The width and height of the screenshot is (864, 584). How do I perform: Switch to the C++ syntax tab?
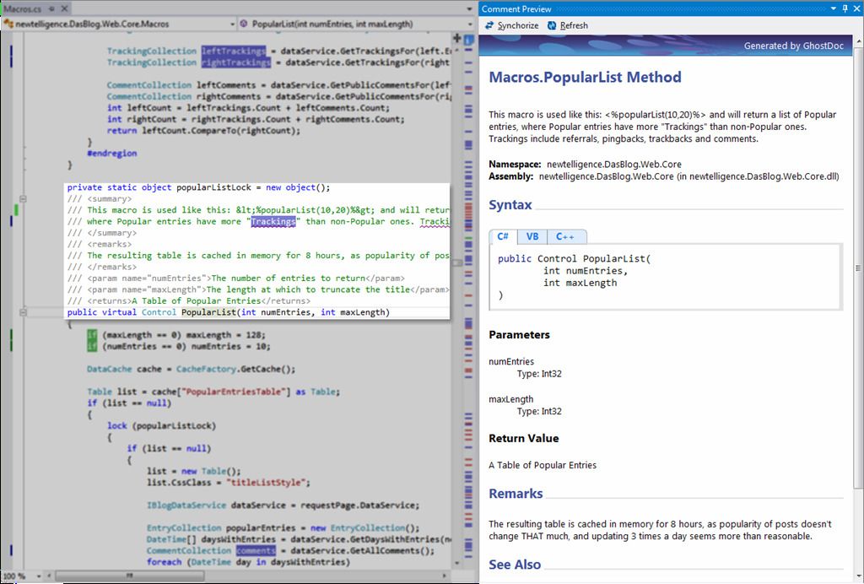(x=565, y=236)
